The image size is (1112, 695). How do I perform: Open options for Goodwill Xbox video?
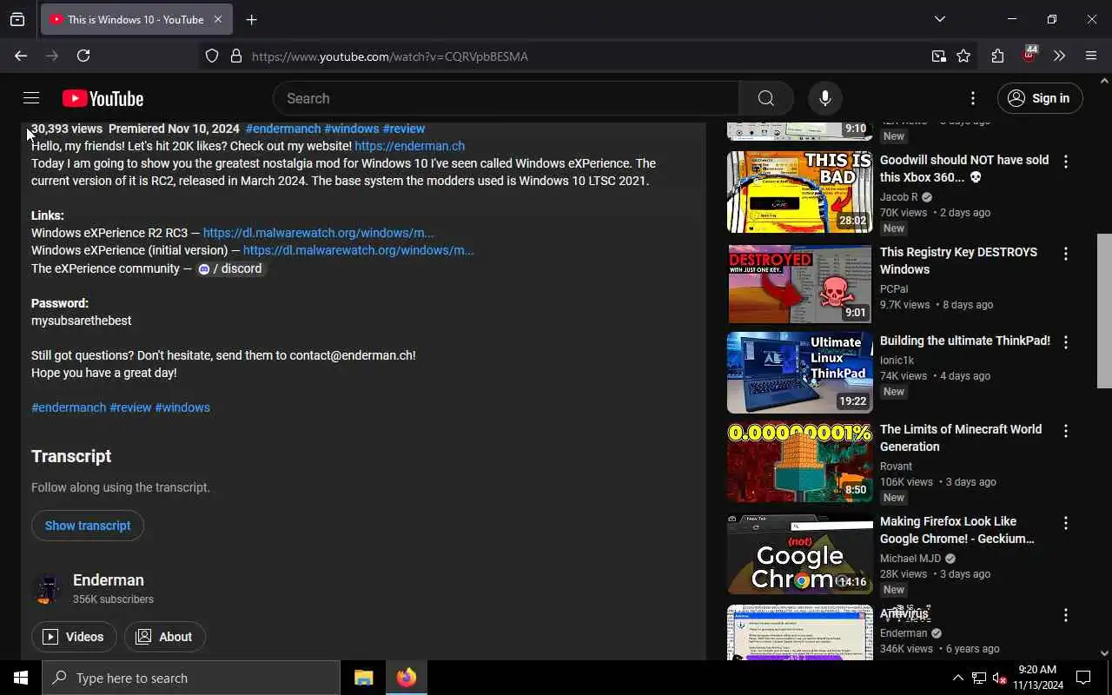(1066, 162)
